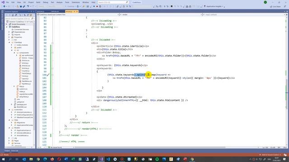Click Solution Explorer Home icon

(13, 15)
